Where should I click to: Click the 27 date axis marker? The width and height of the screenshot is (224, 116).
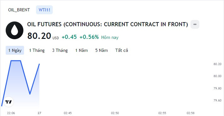39,113
